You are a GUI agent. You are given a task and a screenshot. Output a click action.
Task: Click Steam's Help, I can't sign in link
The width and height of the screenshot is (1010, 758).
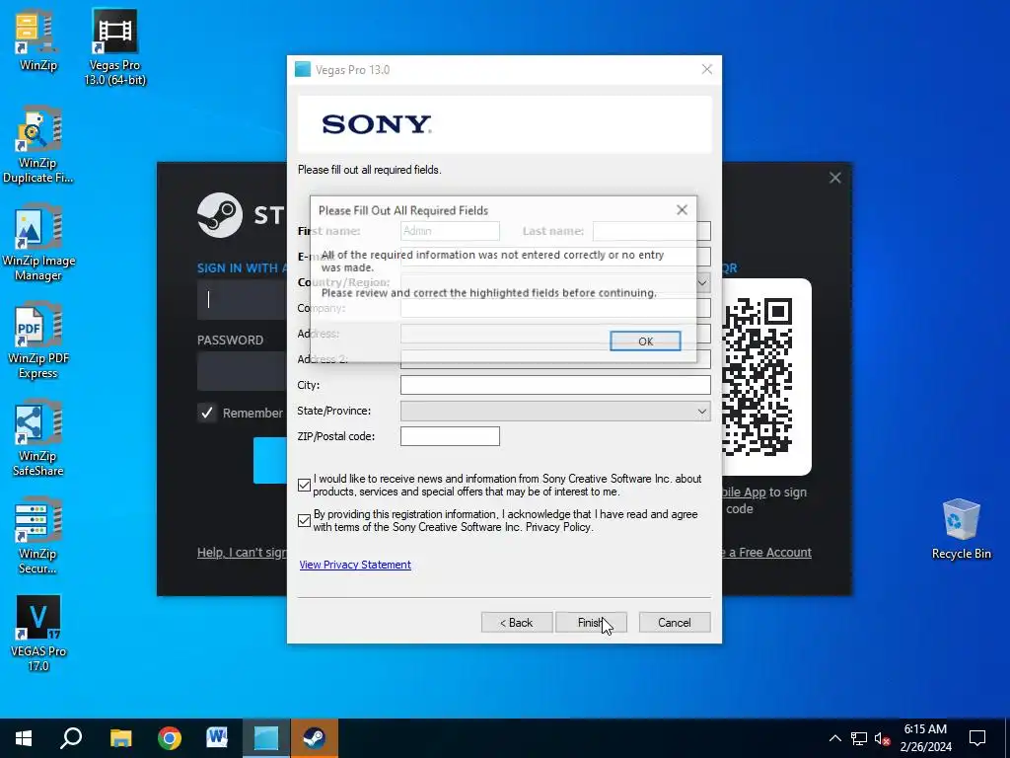click(242, 553)
